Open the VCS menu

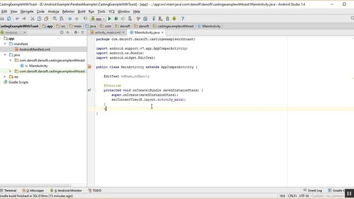coord(112,11)
